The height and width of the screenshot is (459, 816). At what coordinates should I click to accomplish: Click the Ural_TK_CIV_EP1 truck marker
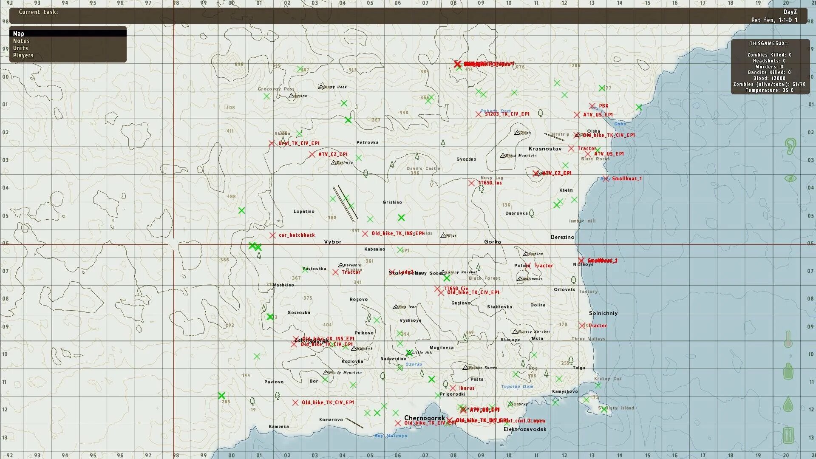(272, 144)
